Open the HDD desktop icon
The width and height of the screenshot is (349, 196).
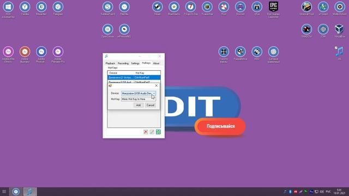pos(257,53)
